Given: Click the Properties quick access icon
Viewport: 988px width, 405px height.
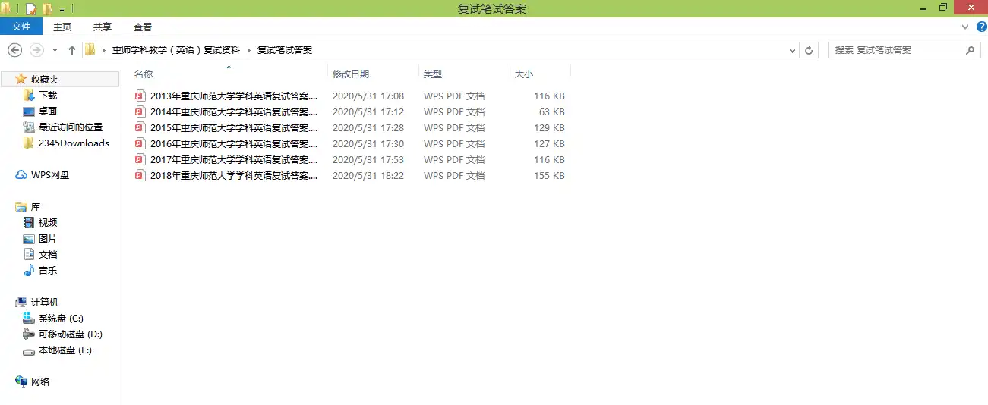Looking at the screenshot, I should 31,9.
